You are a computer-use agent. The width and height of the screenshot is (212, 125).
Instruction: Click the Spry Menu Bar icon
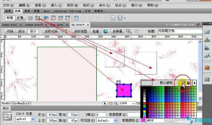(x=46, y=18)
